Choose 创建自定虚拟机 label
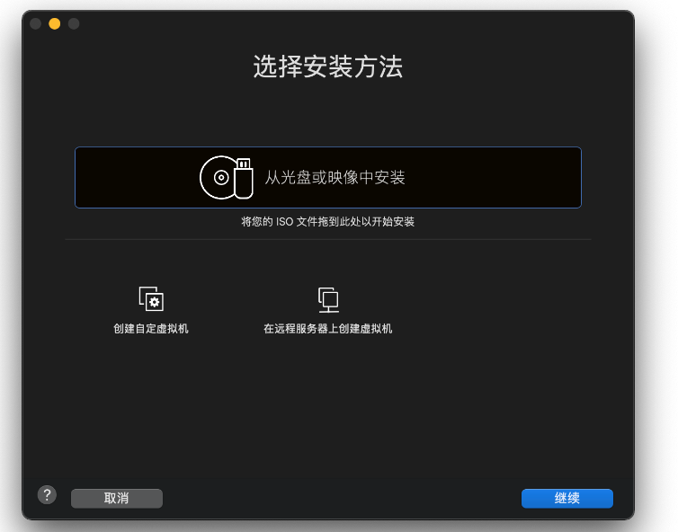This screenshot has width=678, height=532. (x=151, y=329)
